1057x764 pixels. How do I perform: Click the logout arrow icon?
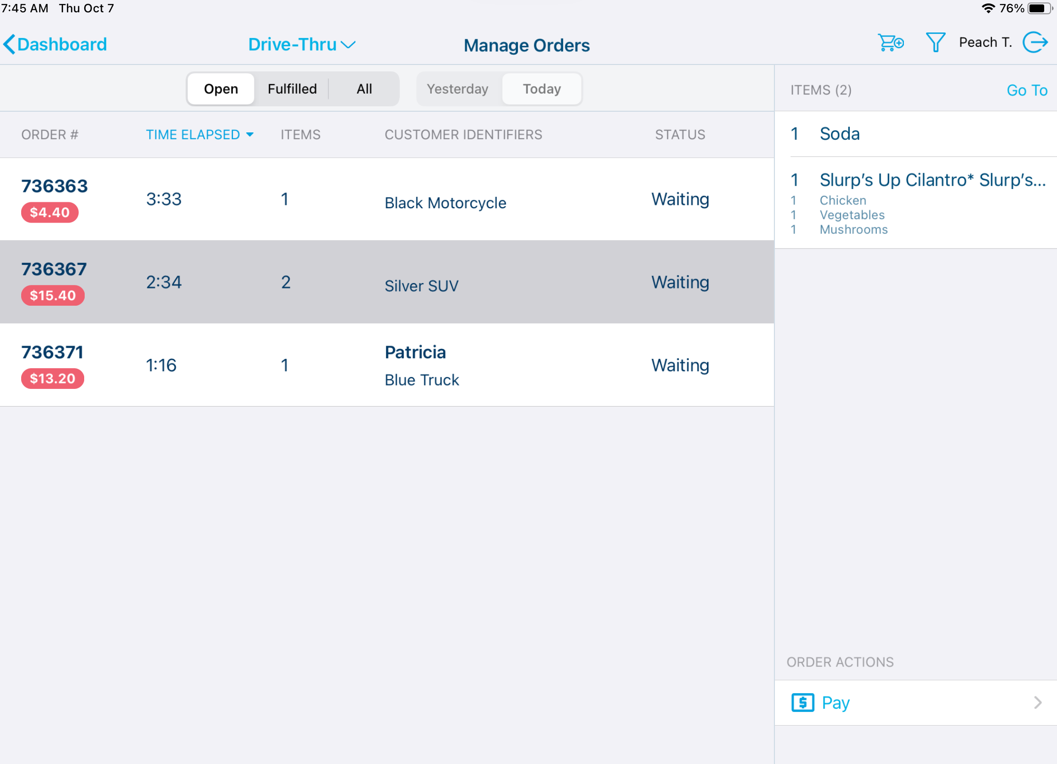click(x=1035, y=43)
